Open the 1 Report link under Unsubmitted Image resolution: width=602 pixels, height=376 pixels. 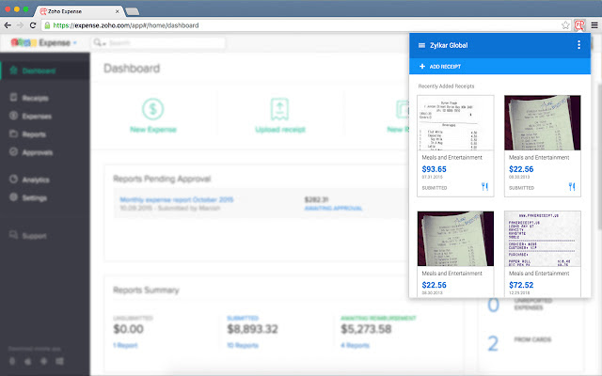click(125, 345)
